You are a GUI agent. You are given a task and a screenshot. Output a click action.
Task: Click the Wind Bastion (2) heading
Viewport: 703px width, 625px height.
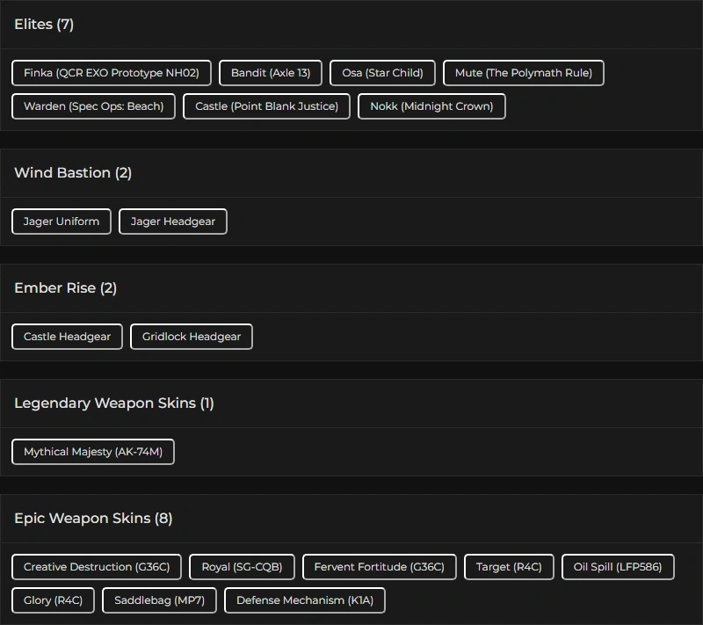pyautogui.click(x=73, y=172)
